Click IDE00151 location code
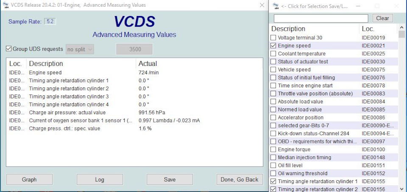This screenshot has width=407, height=192. pyautogui.click(x=373, y=165)
